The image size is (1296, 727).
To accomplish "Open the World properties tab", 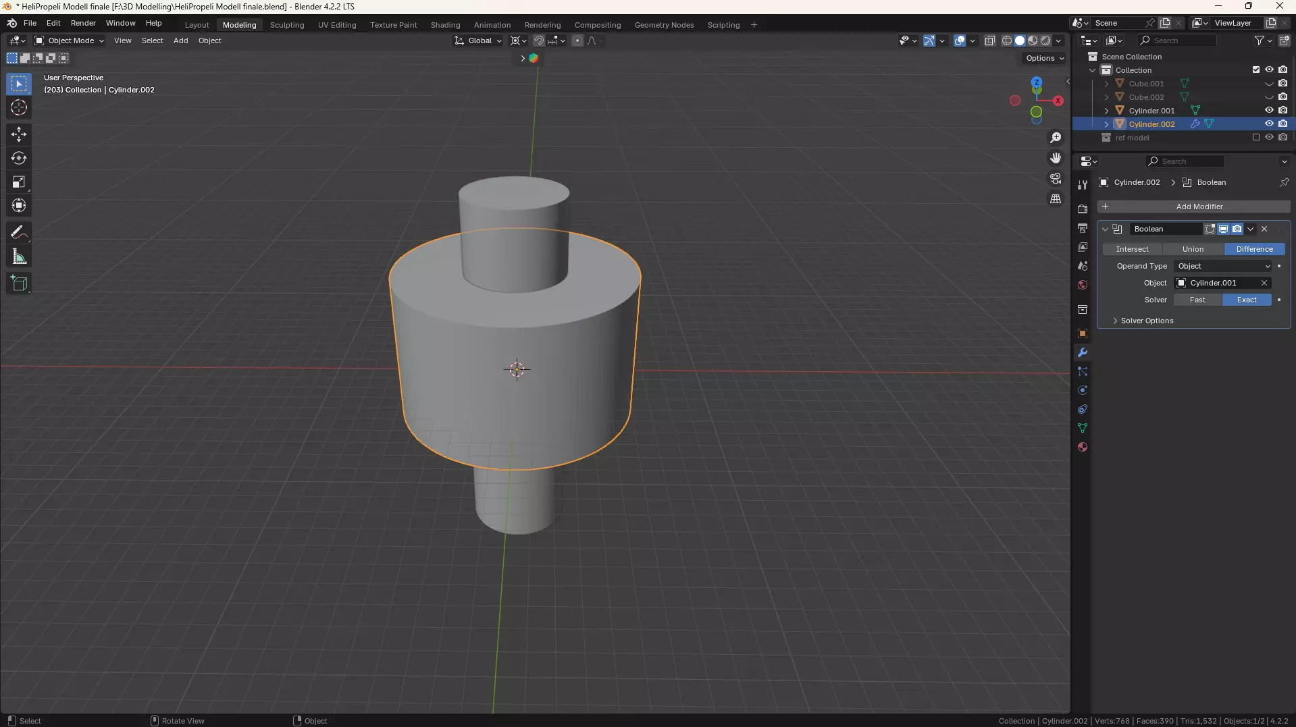I will pyautogui.click(x=1083, y=285).
